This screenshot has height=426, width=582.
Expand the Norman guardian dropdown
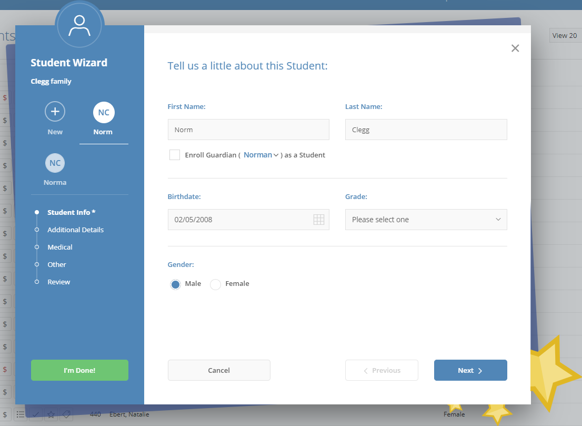[261, 155]
